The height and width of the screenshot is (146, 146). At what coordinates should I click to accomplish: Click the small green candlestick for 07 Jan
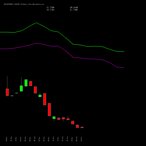pyautogui.click(x=40, y=96)
